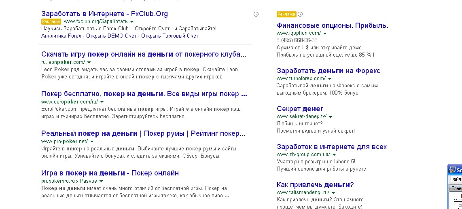Viewport: 462px width, 209px height.
Task: Open 'Заработать в Интернете - FxClub.Org' ad link
Action: [104, 14]
